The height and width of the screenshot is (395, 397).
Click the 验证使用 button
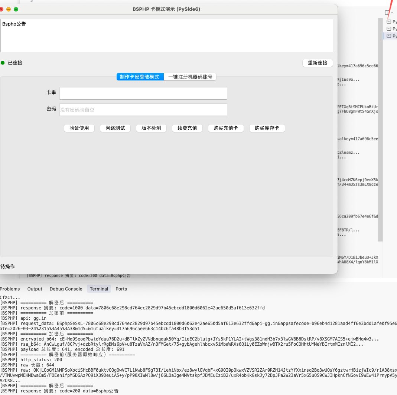point(79,128)
